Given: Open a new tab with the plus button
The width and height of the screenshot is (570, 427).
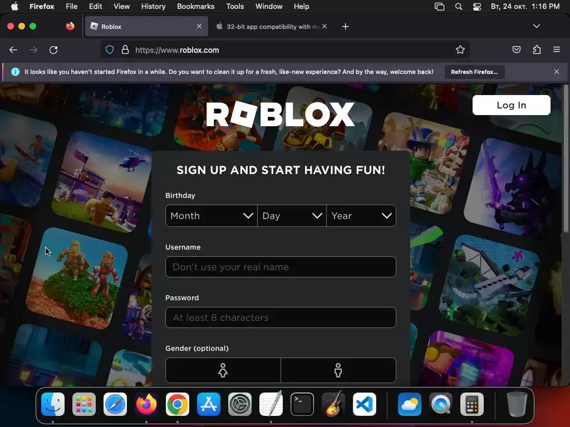Looking at the screenshot, I should (345, 27).
